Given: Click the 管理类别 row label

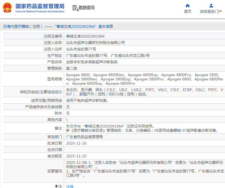Looking at the screenshot, I should coord(55,68).
